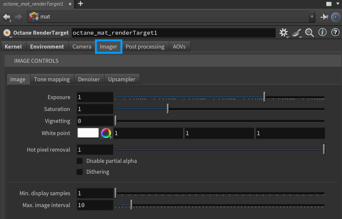Add a new pane tab with plus
342x219 pixels.
tap(80, 4)
